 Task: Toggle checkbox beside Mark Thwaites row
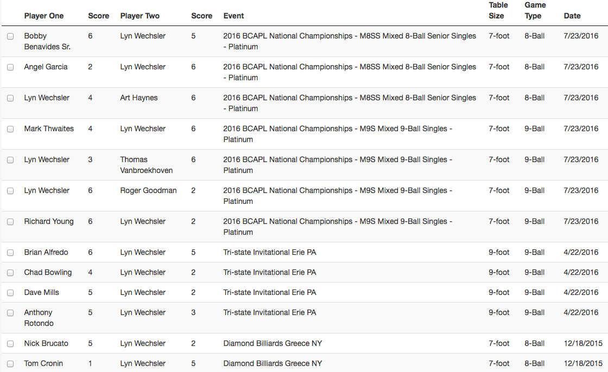(x=10, y=129)
